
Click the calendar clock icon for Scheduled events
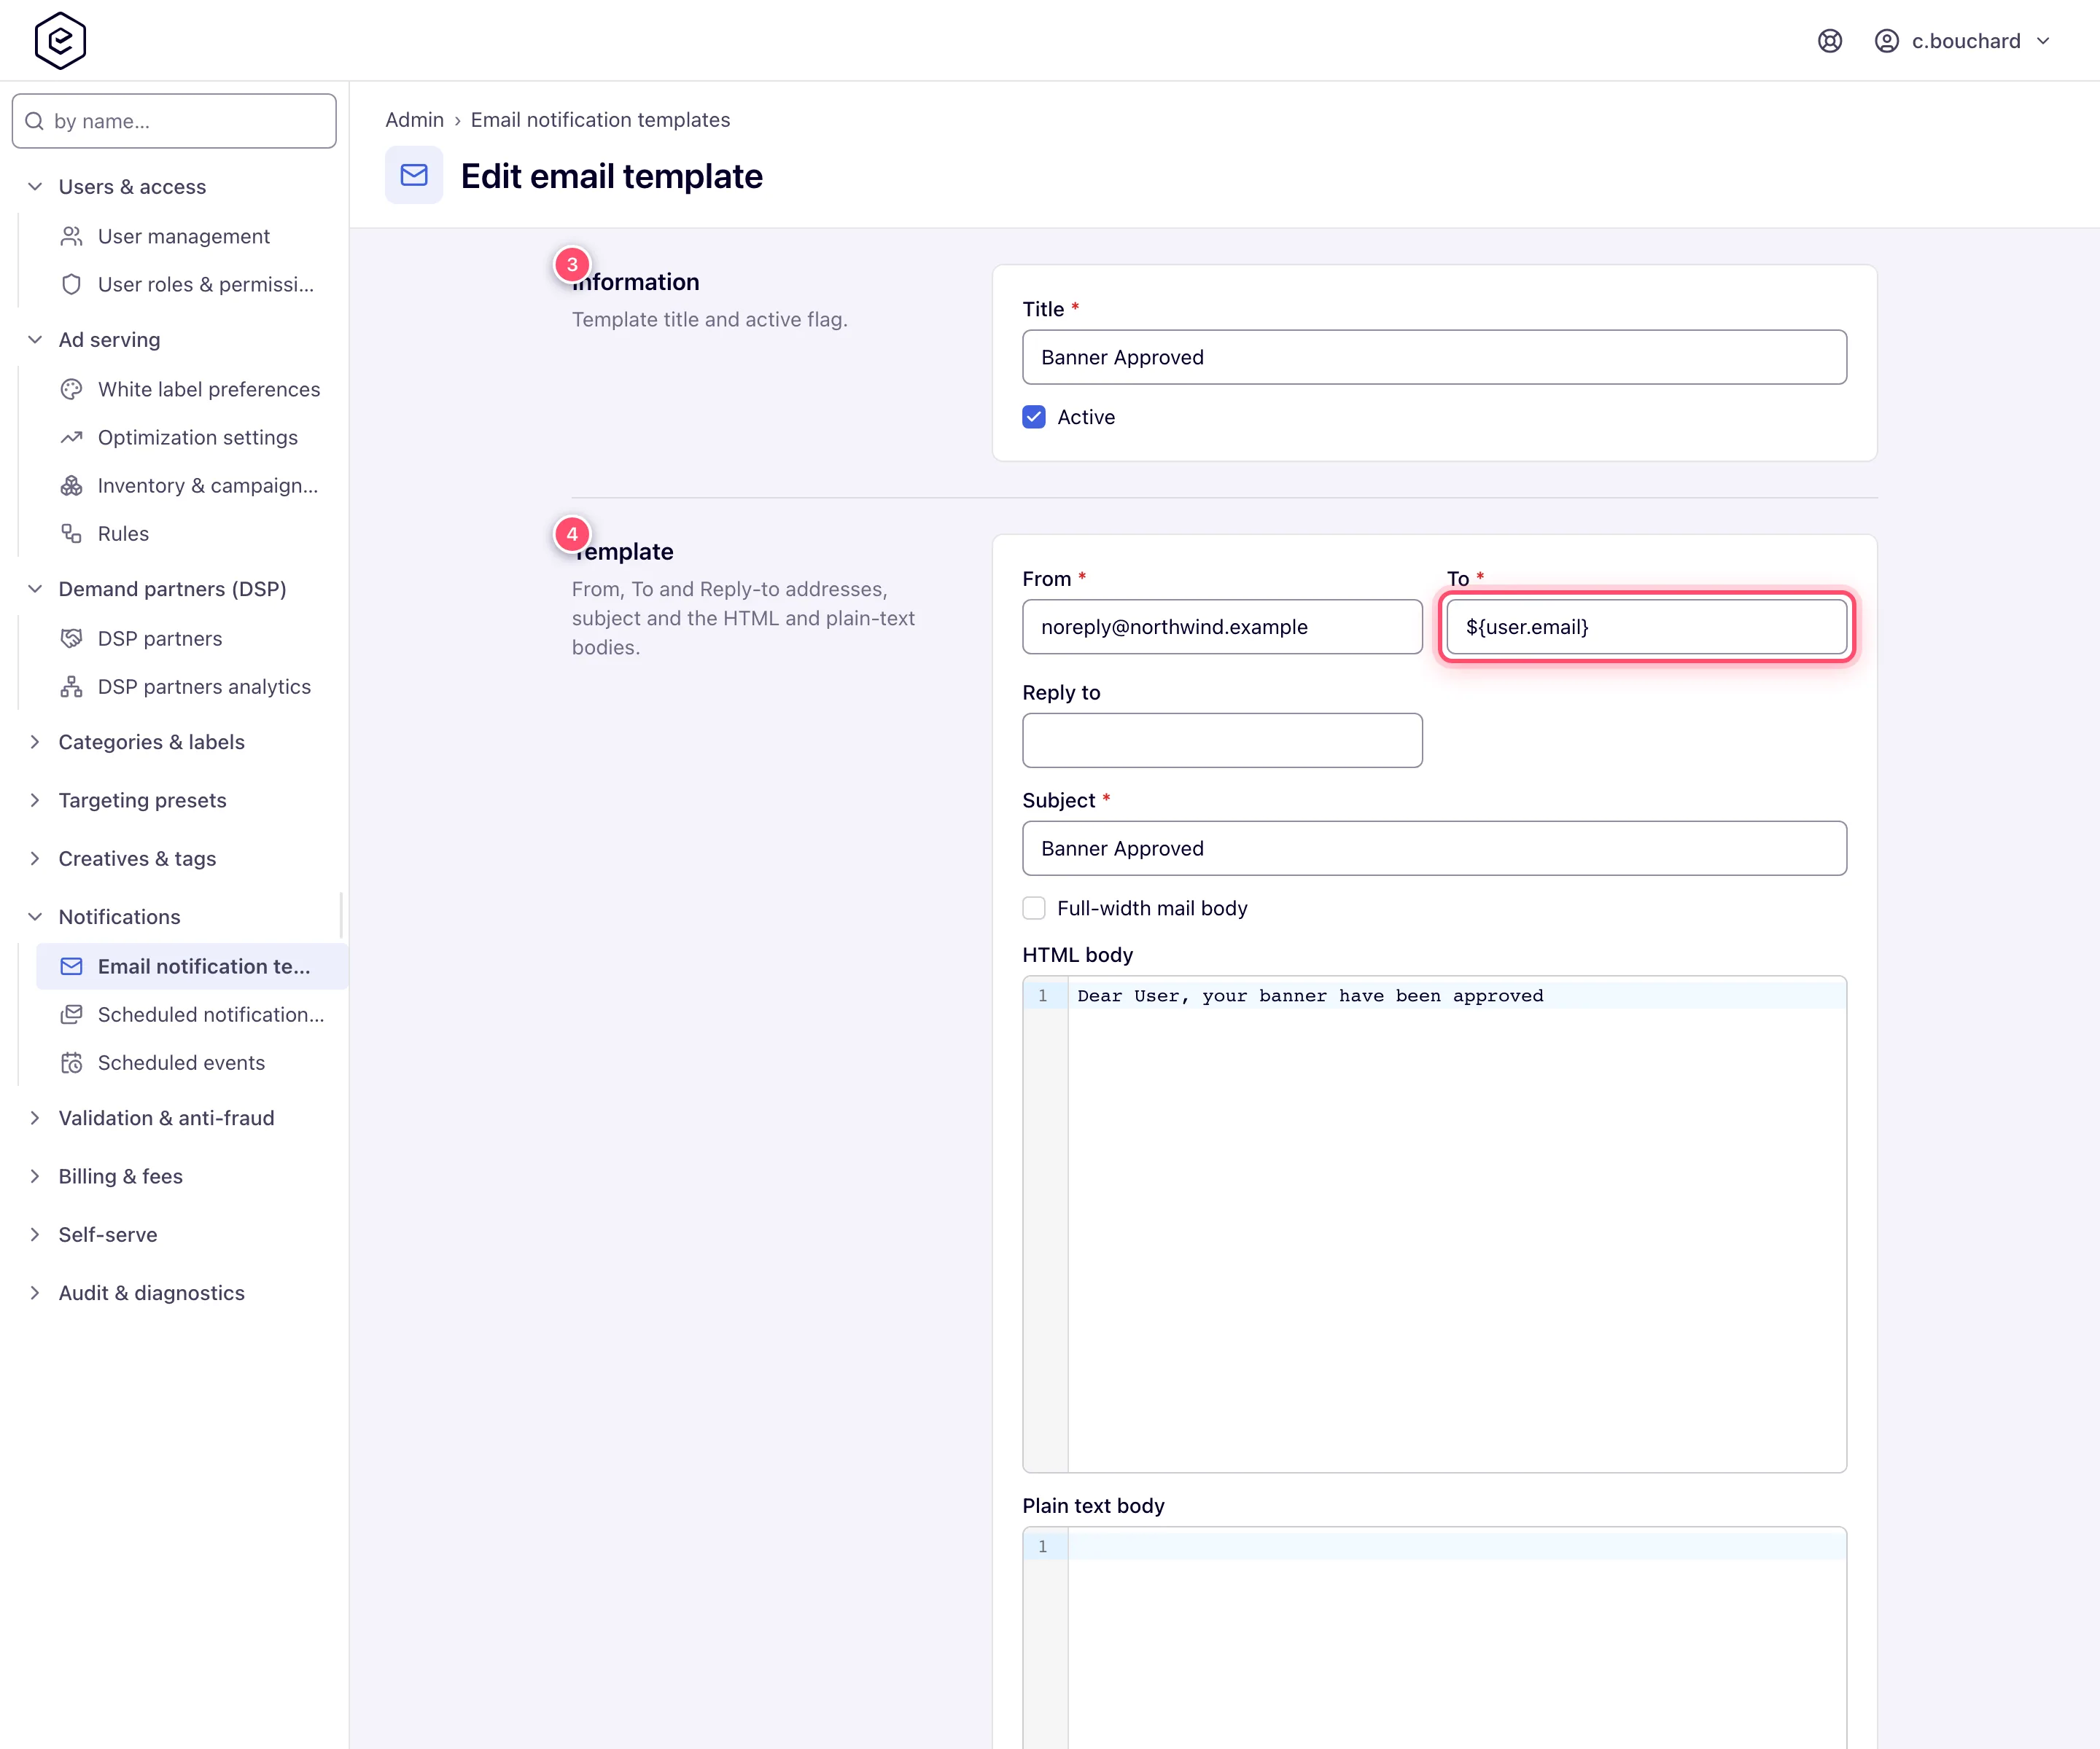71,1063
